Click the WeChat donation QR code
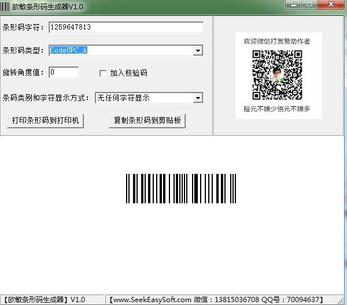The image size is (347, 305). [278, 75]
